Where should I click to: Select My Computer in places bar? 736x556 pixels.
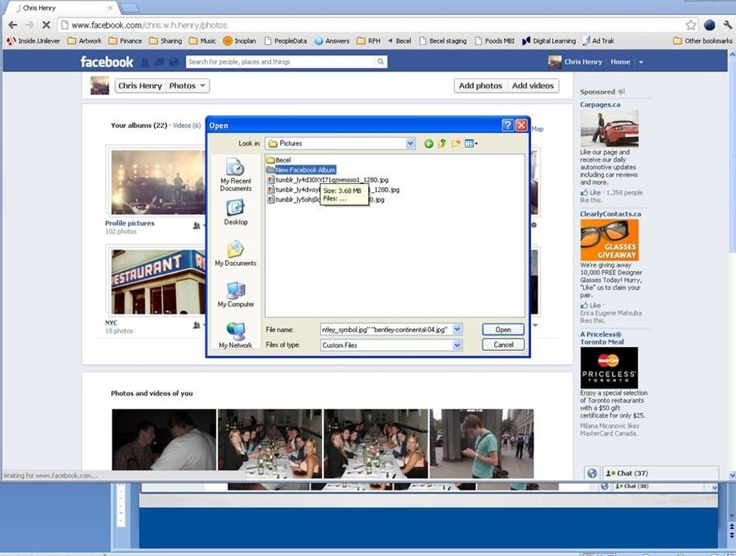236,295
